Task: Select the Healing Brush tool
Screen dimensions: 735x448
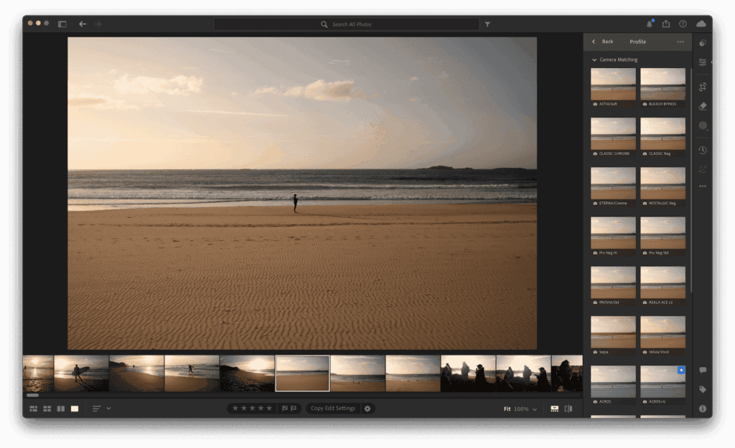Action: (x=702, y=108)
